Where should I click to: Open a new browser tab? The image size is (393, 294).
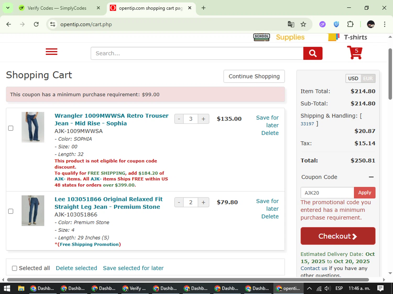[x=204, y=8]
